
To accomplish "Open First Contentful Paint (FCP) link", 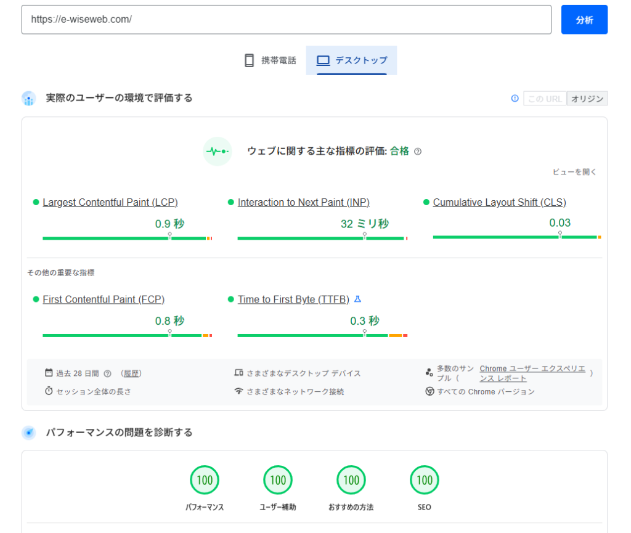I will (x=104, y=299).
